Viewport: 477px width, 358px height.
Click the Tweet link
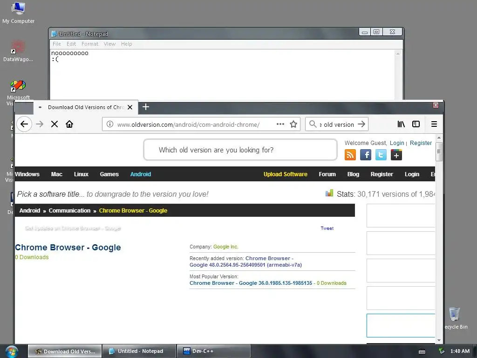point(327,228)
